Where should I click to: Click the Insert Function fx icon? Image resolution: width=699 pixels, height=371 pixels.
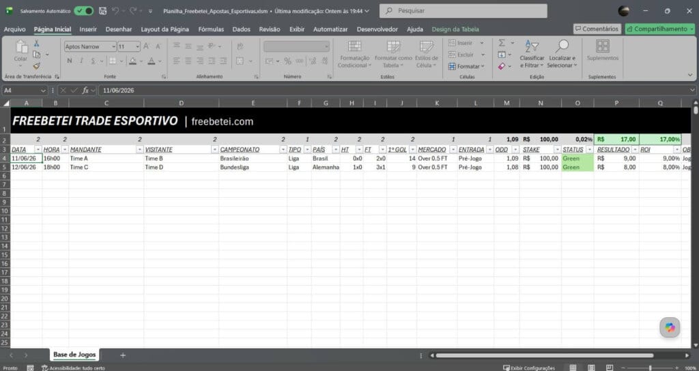pyautogui.click(x=85, y=91)
